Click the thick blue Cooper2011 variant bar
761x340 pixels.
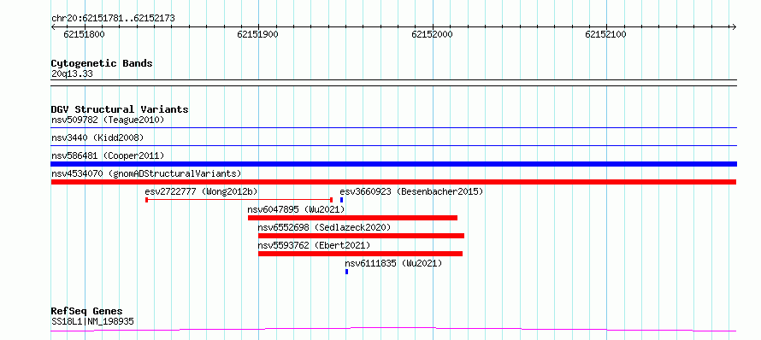point(393,164)
